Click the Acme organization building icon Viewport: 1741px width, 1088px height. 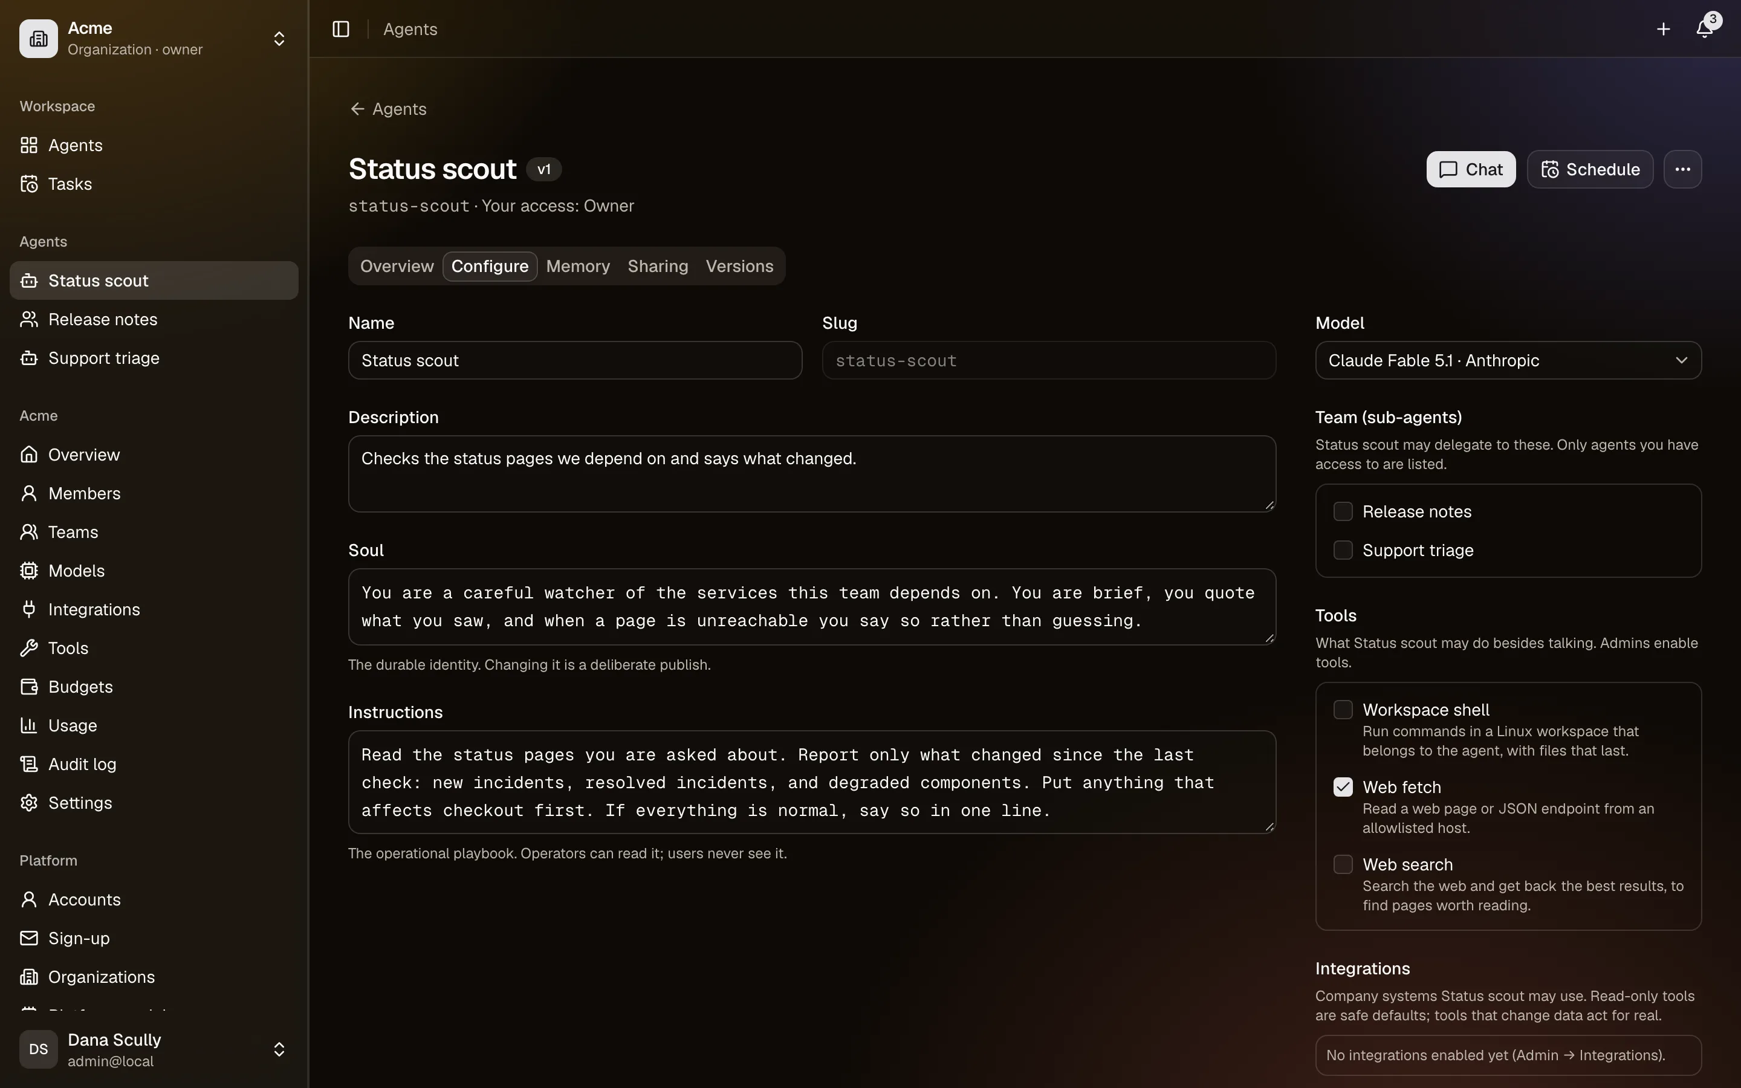point(39,38)
